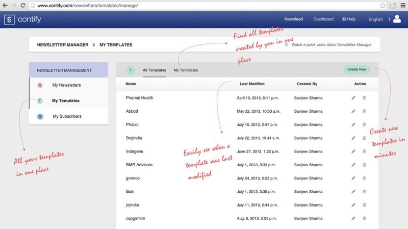
Task: Click the jnjindia template name
Action: tap(132, 205)
